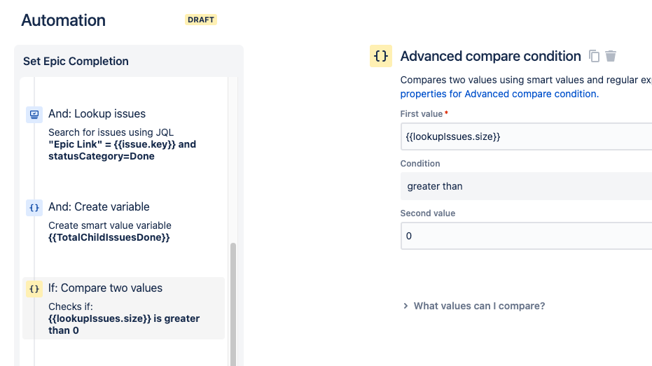The width and height of the screenshot is (652, 366).
Task: Click the TotalChildIssuesDone variable name text
Action: (x=109, y=237)
